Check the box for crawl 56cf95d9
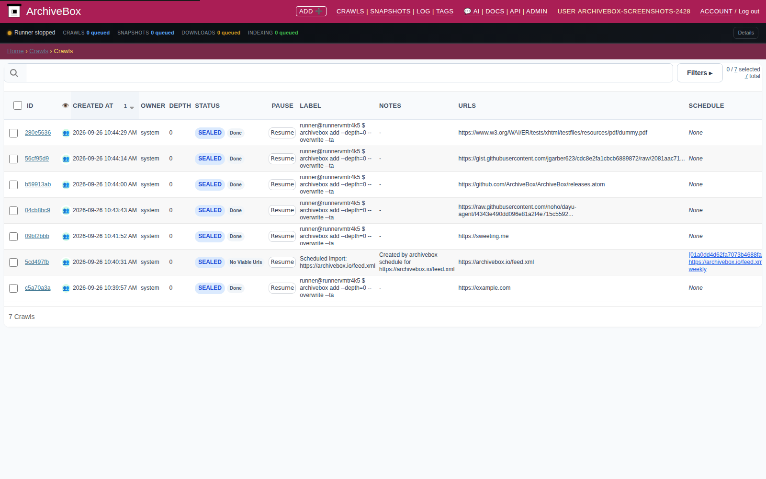The image size is (766, 479). coord(13,159)
